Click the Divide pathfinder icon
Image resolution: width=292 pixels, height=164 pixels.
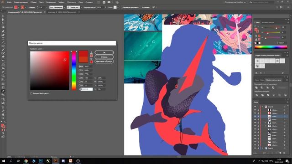pos(257,95)
